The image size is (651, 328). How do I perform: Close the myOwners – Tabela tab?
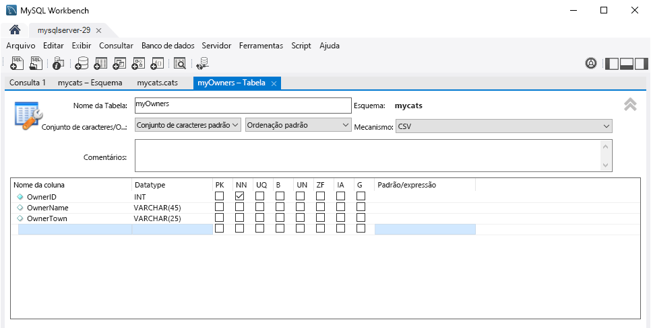pos(274,83)
